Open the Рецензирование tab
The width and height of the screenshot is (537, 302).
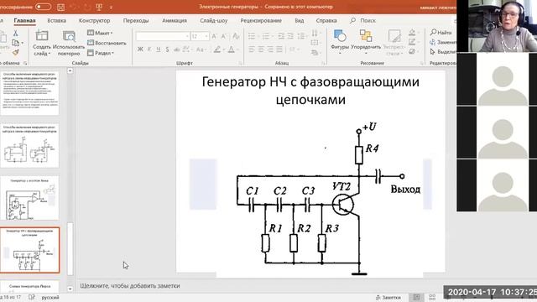click(x=261, y=20)
